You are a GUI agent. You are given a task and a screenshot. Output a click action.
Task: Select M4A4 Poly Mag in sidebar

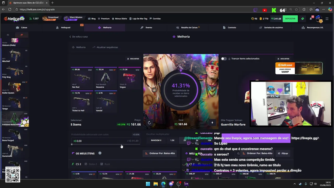[14, 72]
